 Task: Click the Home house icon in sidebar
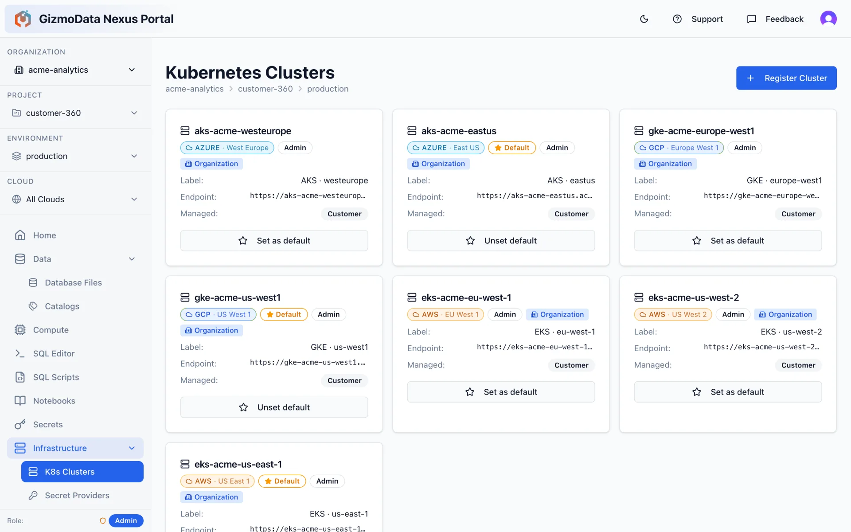(x=20, y=235)
